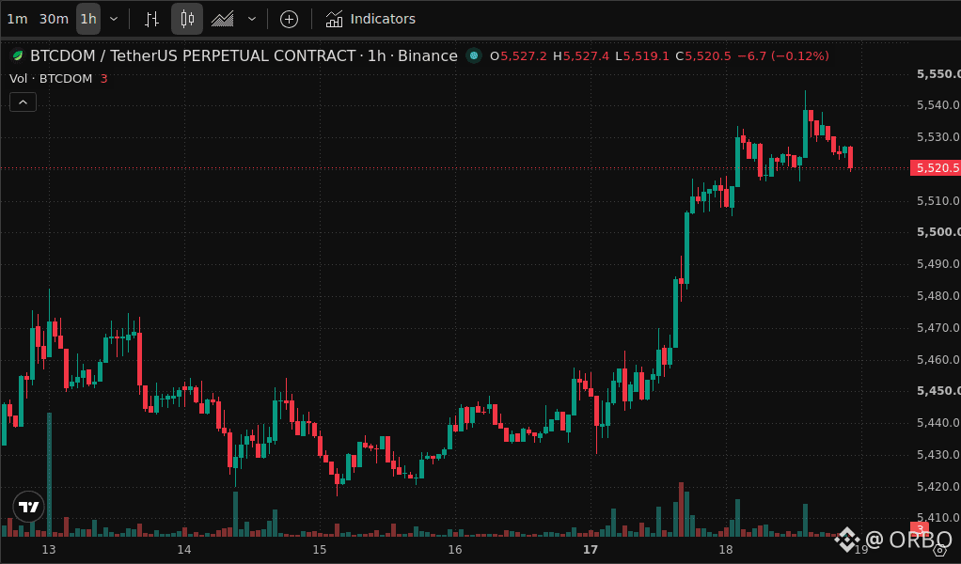Screen dimensions: 961x564
Task: Click date 18 on the time axis
Action: coord(726,549)
